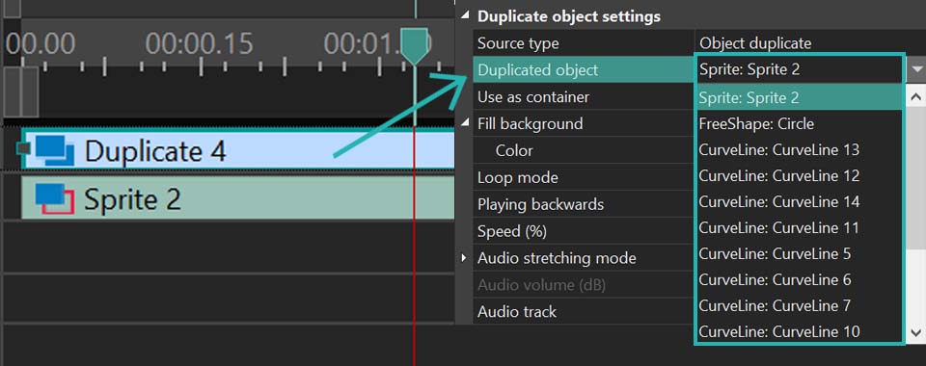Image resolution: width=926 pixels, height=366 pixels.
Task: Click the Source type value Object duplicate
Action: pos(755,43)
